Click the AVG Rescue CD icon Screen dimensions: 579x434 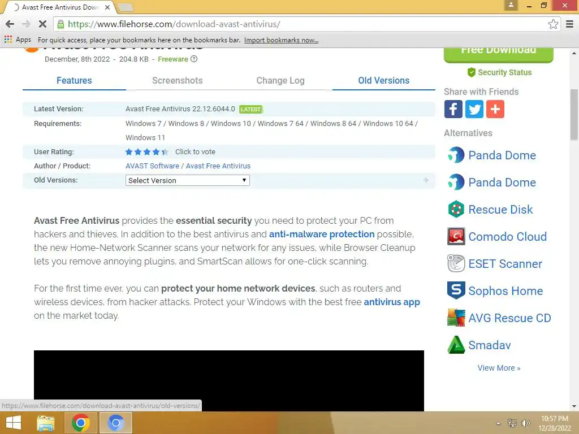pyautogui.click(x=456, y=318)
